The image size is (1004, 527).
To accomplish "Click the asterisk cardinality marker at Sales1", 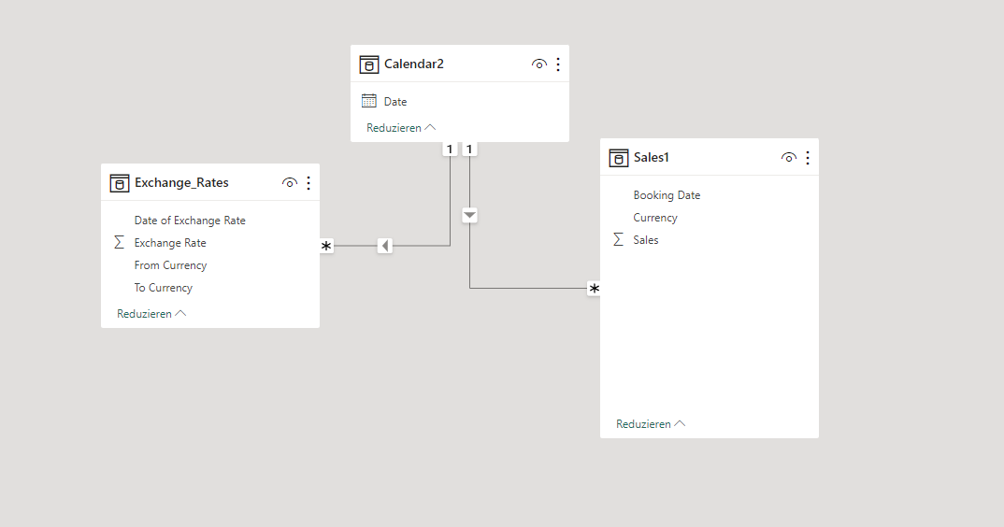I will 595,289.
